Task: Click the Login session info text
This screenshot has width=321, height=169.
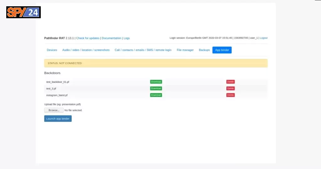Action: click(x=214, y=38)
